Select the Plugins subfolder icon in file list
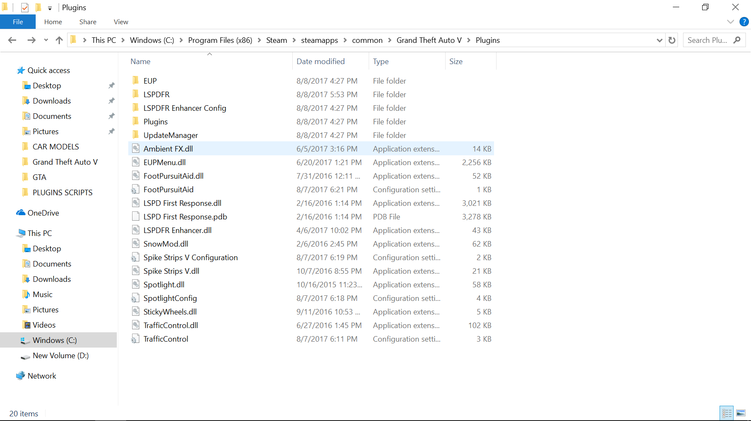Image resolution: width=751 pixels, height=421 pixels. pos(136,121)
